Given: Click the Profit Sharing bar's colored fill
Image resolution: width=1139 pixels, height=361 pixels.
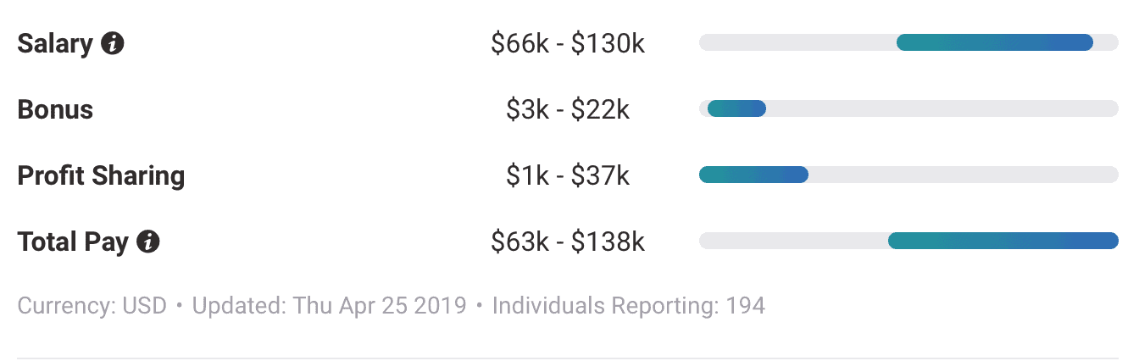Looking at the screenshot, I should coord(753,175).
